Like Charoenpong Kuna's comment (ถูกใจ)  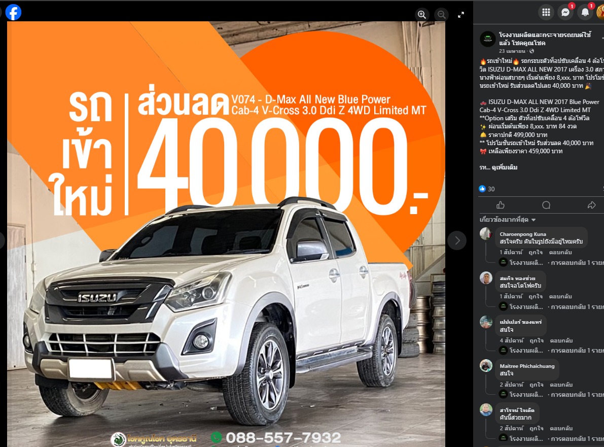coord(536,252)
